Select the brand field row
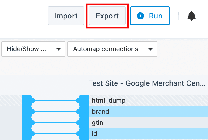 148,112
